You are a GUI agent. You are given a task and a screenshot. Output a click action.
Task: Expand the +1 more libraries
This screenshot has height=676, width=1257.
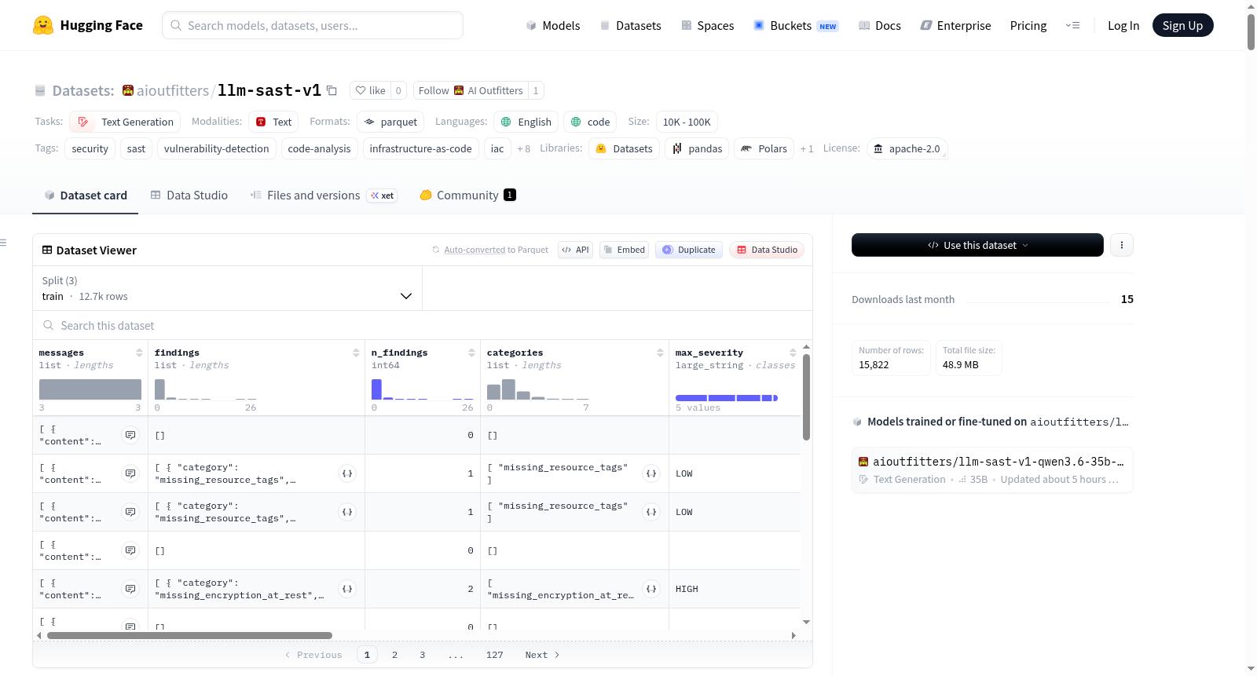807,148
